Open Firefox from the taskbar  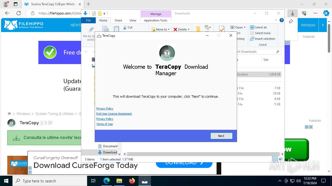click(x=132, y=181)
